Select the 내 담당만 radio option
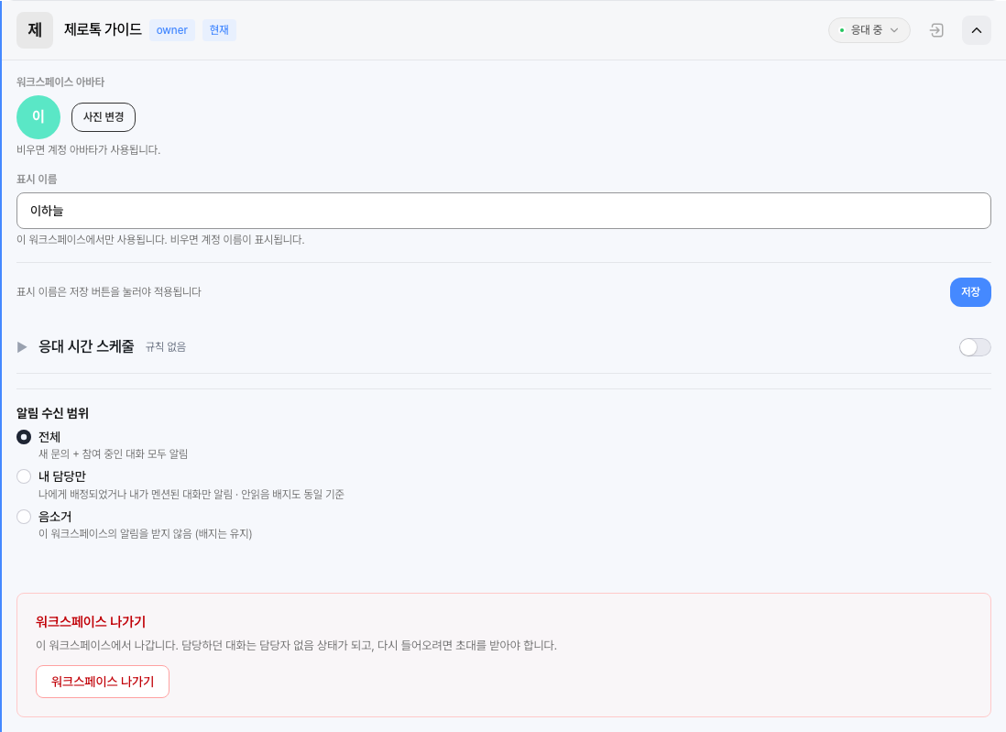This screenshot has width=1006, height=732. (x=24, y=476)
